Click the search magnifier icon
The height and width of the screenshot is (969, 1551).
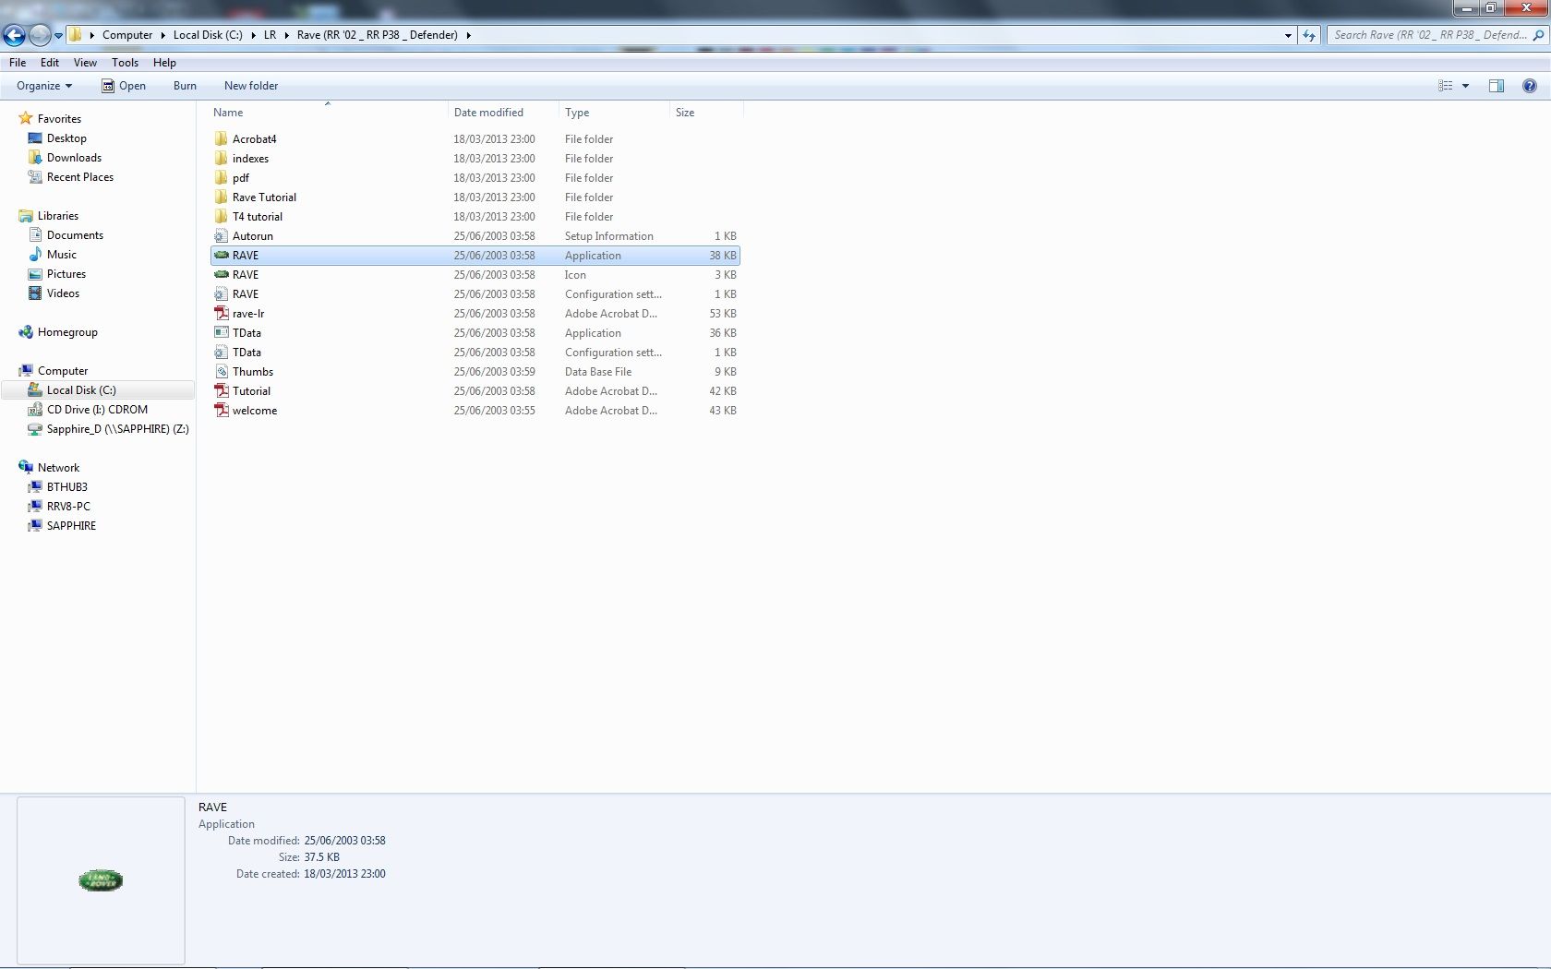click(x=1538, y=35)
